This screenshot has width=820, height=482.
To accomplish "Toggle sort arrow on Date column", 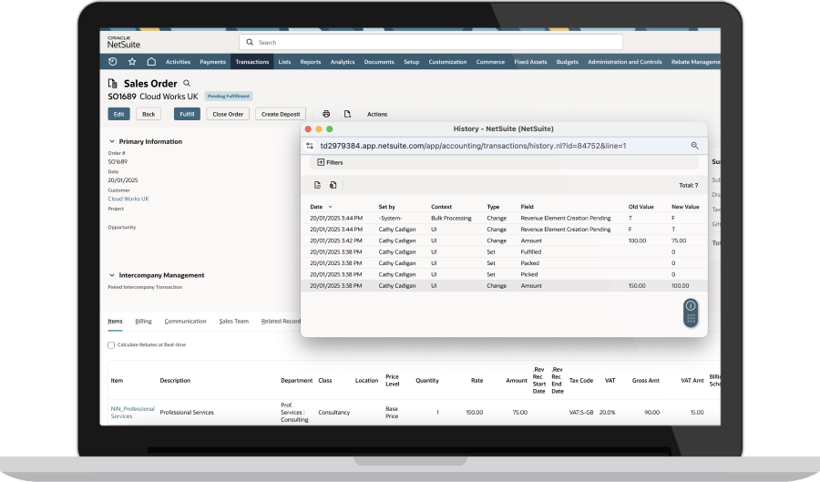I will point(330,207).
